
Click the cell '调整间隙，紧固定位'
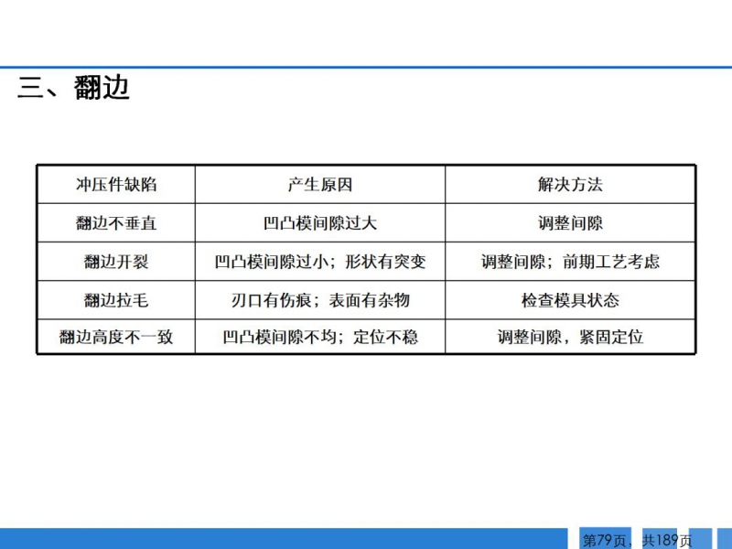(570, 337)
